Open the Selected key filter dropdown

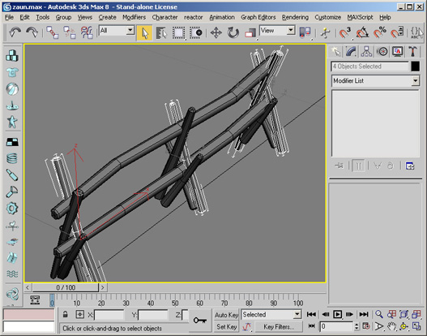pos(271,314)
